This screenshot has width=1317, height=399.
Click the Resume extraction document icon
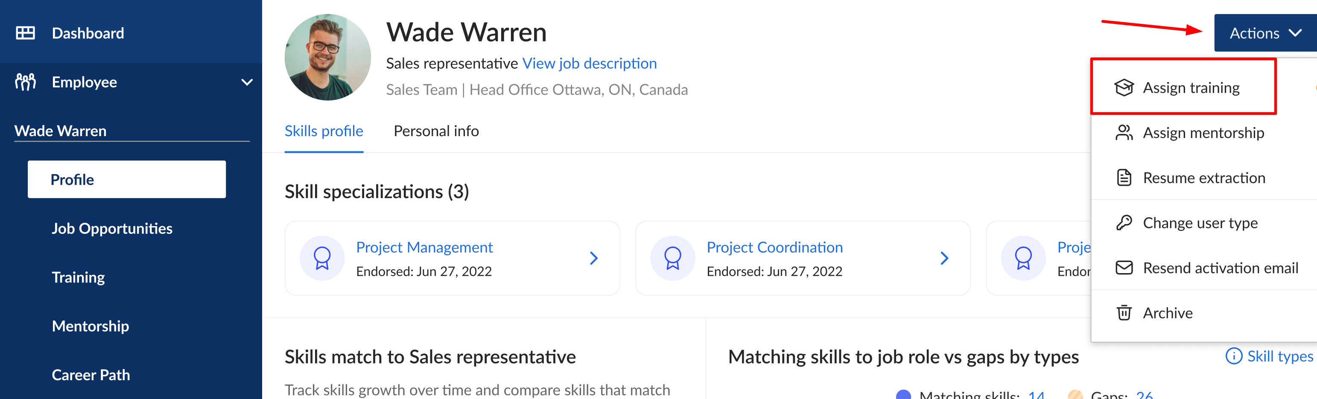coord(1124,178)
